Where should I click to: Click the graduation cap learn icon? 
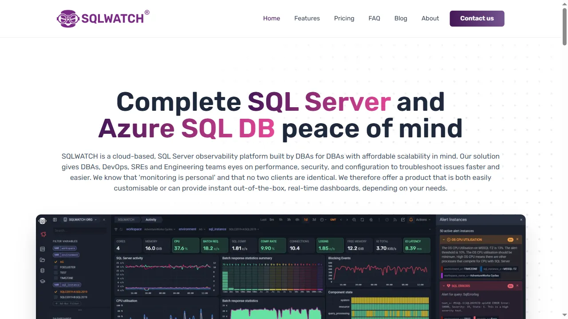point(42,281)
